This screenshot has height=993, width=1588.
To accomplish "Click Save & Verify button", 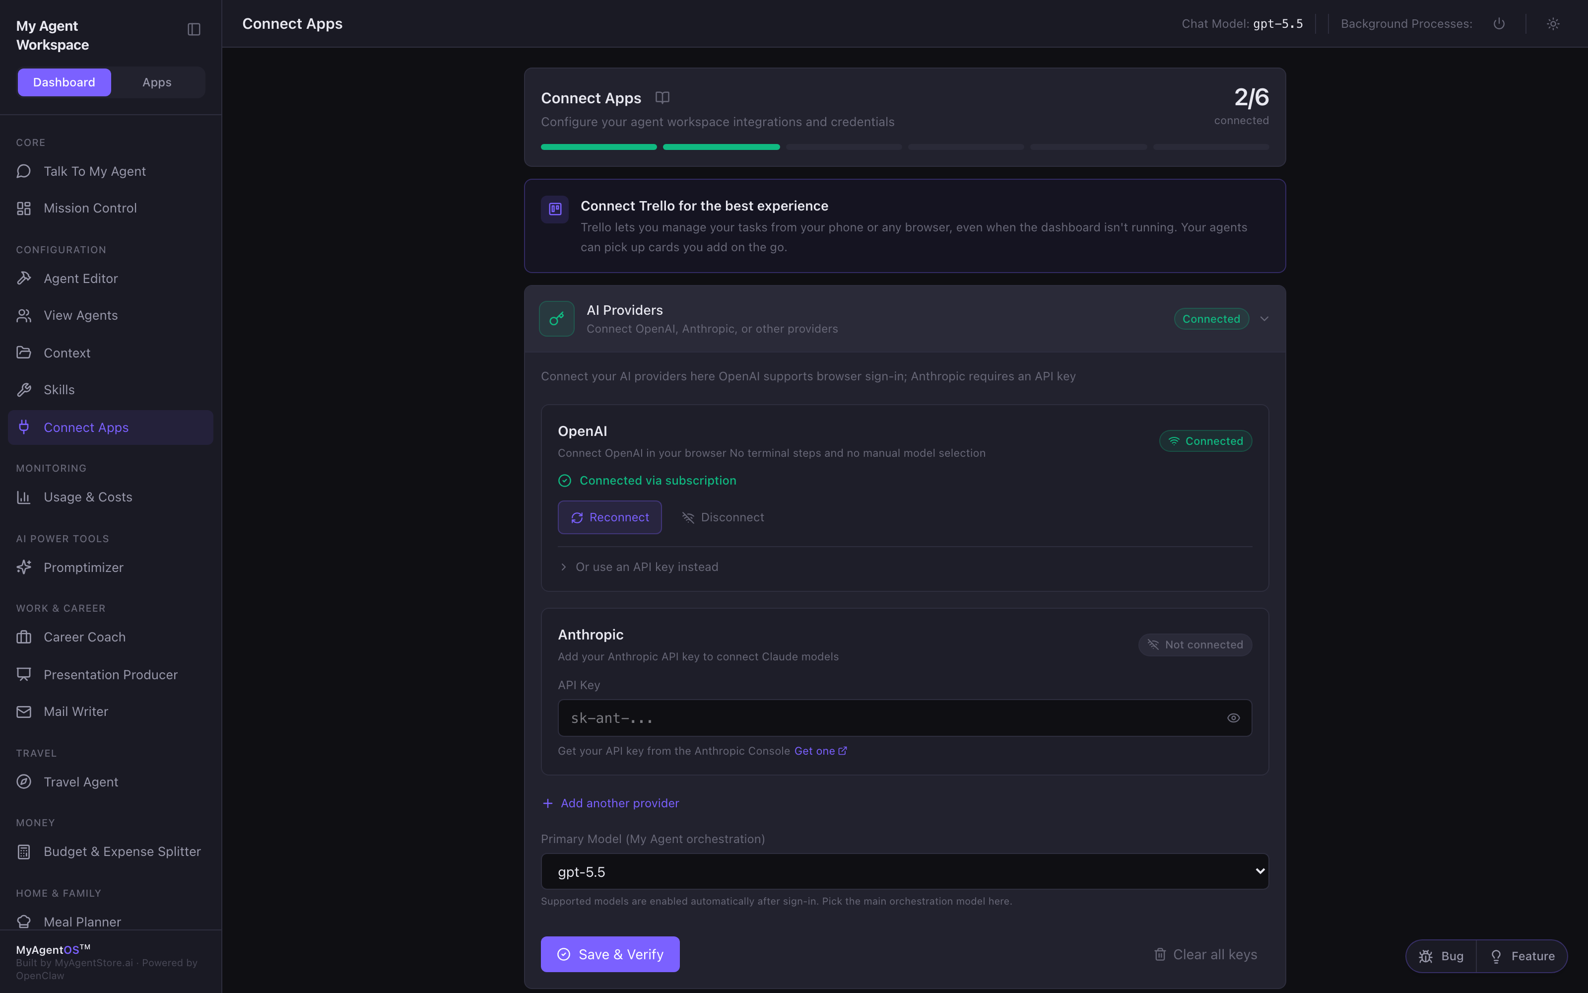I will [x=610, y=954].
